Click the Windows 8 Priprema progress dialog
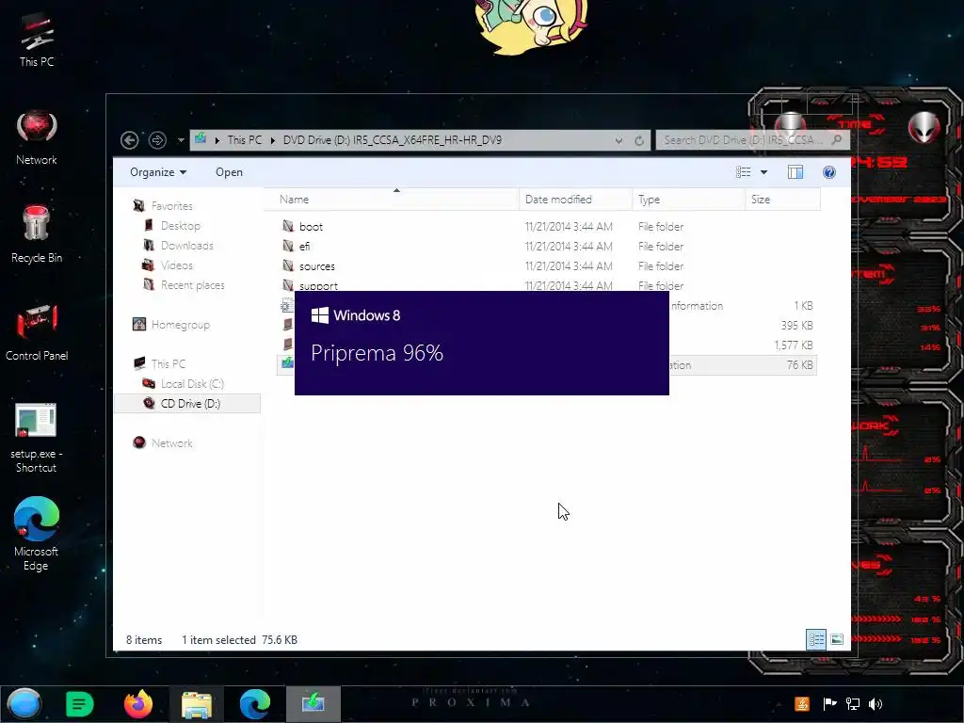964x723 pixels. (x=481, y=343)
